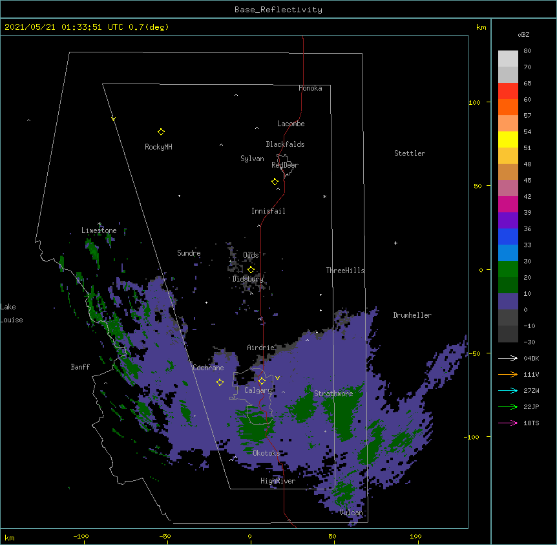Click the green 30 dBZ color swatch
557x545 pixels.
point(508,269)
